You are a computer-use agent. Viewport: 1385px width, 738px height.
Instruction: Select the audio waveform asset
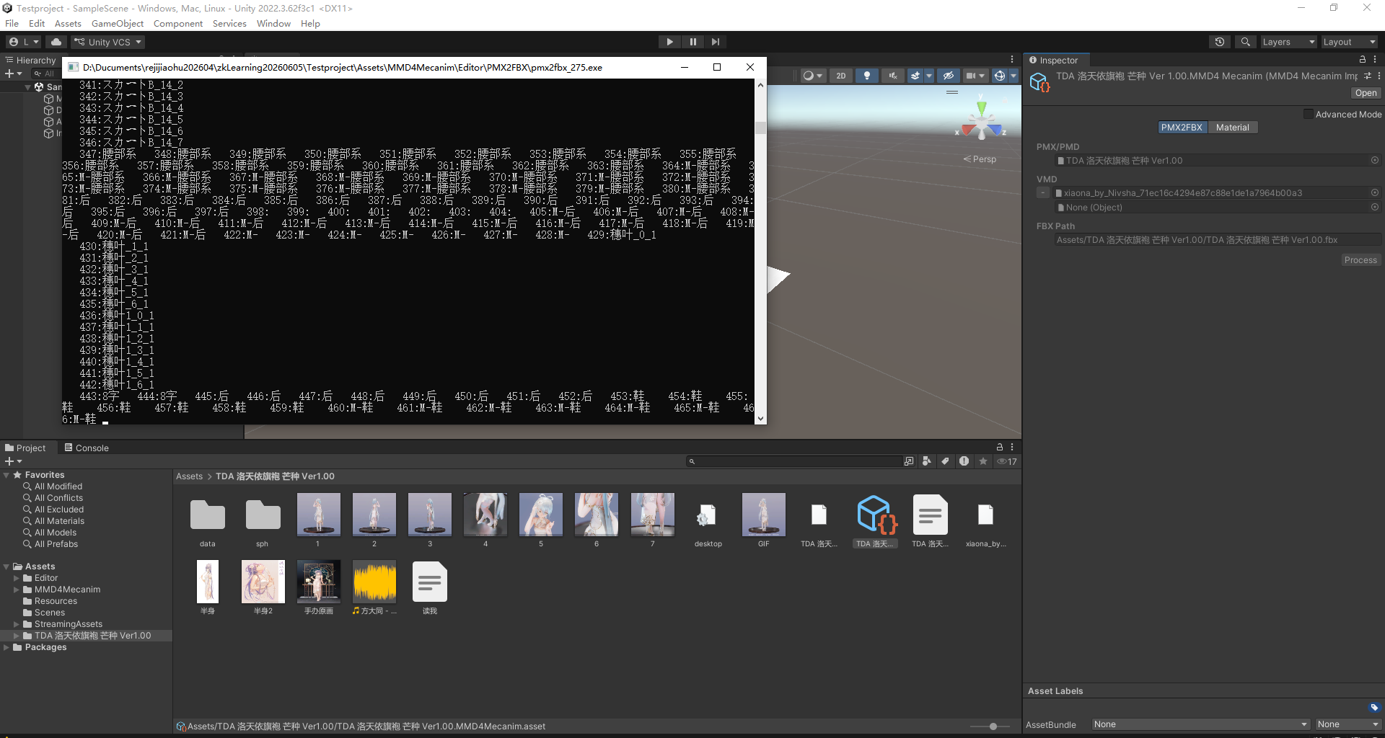tap(374, 582)
